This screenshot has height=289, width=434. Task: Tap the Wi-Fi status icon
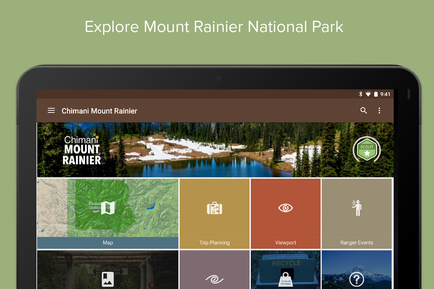tap(368, 94)
